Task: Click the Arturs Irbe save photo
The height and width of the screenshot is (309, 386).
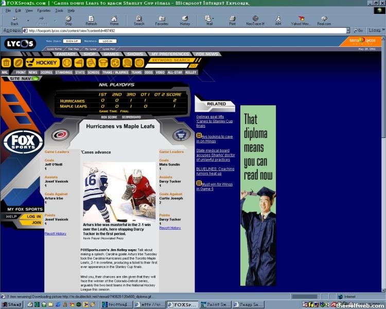Action: tap(119, 192)
